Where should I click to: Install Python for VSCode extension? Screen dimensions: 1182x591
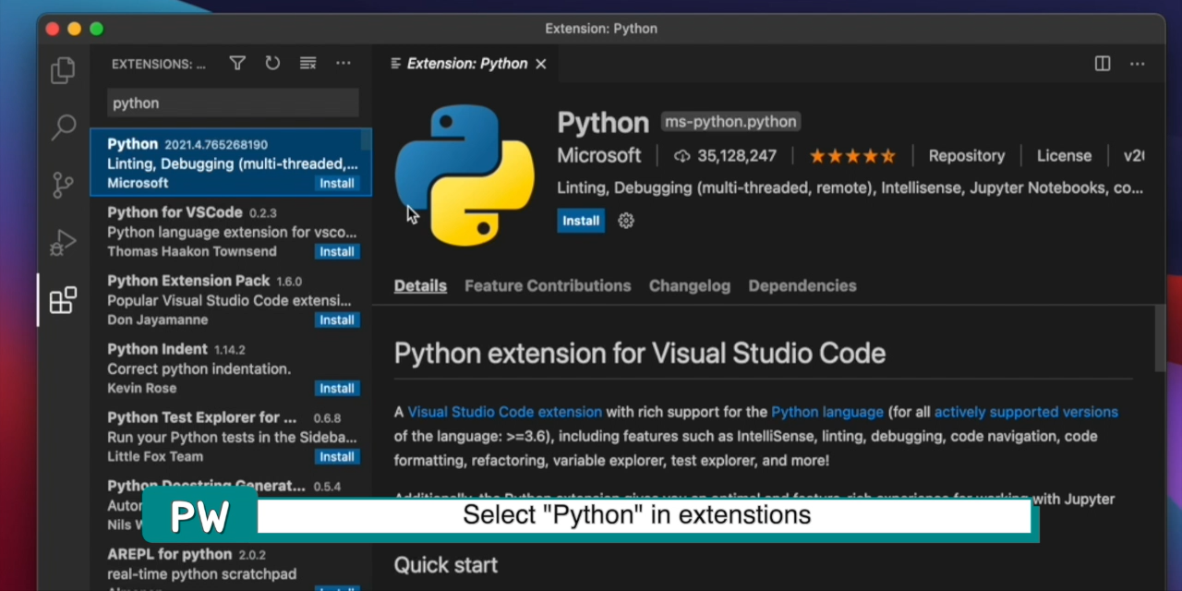pos(337,251)
